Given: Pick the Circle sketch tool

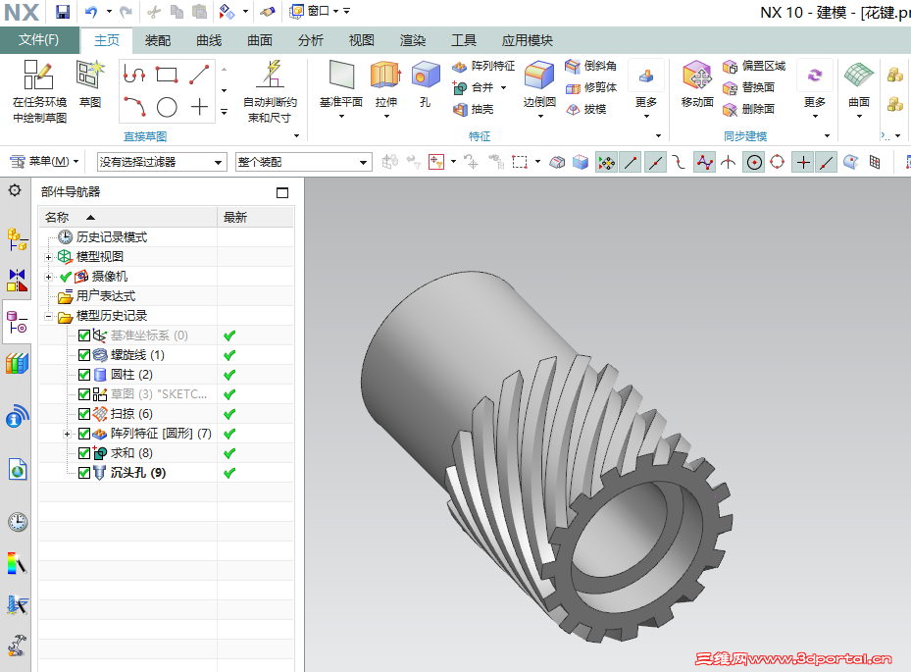Looking at the screenshot, I should click(x=167, y=107).
